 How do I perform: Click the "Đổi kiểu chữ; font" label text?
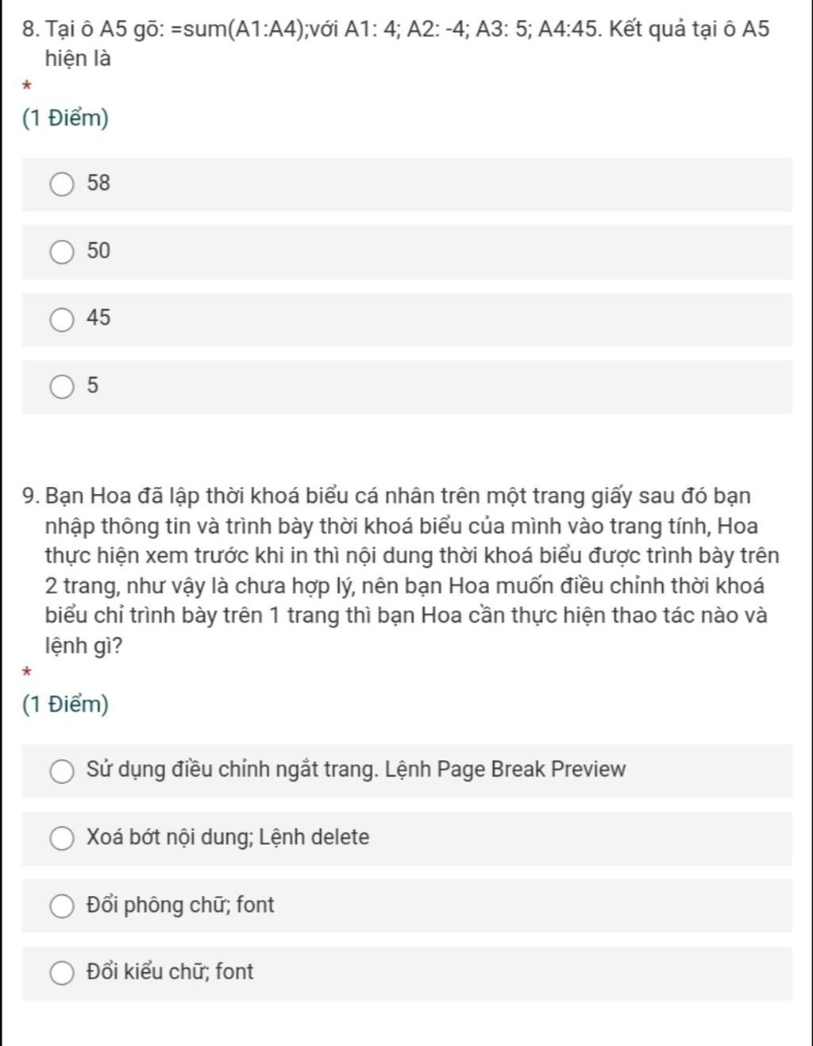[170, 971]
